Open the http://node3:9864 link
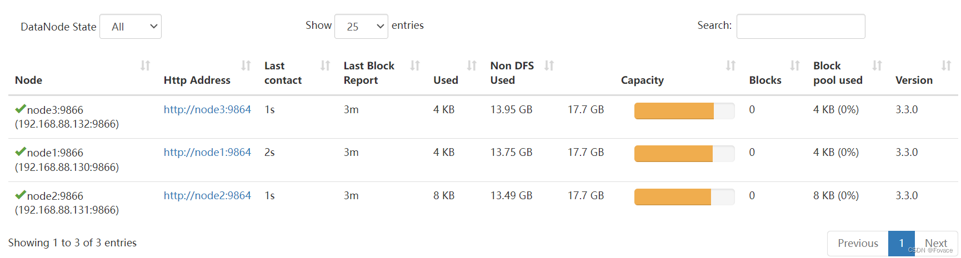Screen dimensions: 961x258 click(x=207, y=110)
